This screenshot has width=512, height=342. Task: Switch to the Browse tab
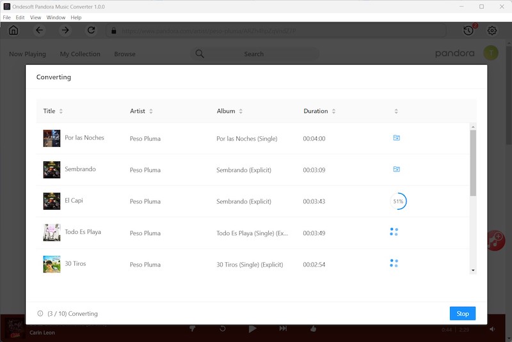click(125, 54)
